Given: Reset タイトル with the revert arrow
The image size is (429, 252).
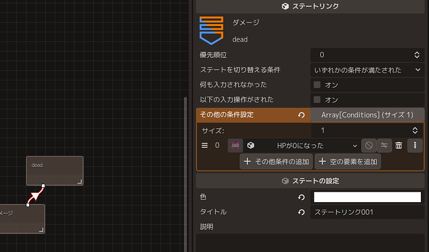Looking at the screenshot, I should (x=301, y=212).
